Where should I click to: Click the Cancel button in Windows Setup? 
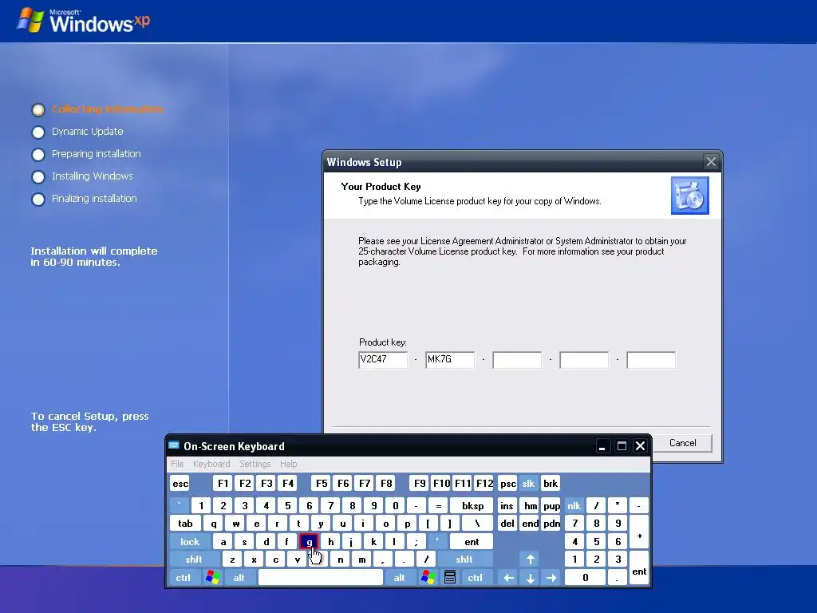coord(682,442)
